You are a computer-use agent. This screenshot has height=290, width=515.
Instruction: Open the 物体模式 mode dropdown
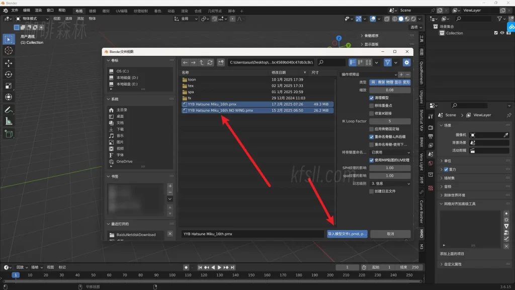[x=32, y=19]
